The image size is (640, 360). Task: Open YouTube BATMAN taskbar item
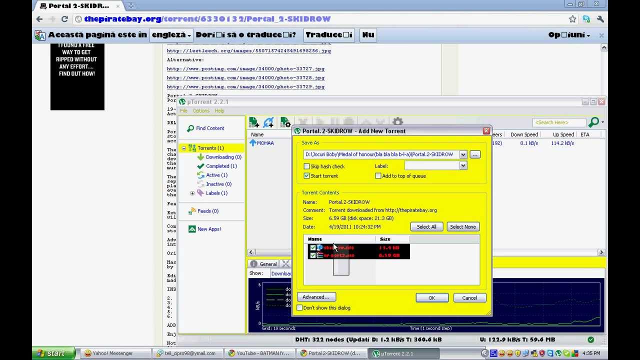(x=260, y=353)
